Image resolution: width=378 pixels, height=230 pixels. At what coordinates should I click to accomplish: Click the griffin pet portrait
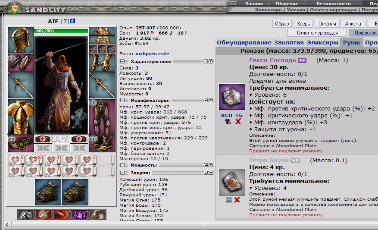79,118
